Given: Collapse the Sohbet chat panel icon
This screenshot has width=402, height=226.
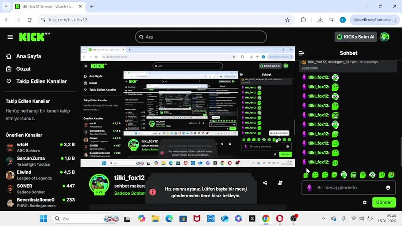Looking at the screenshot, I should (301, 53).
